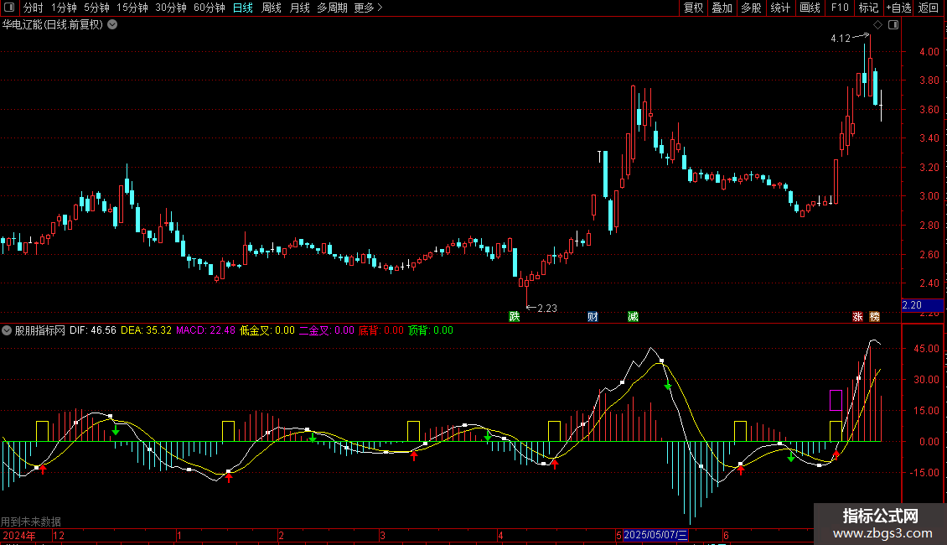Select the 15分钟 period tab
This screenshot has height=545, width=947.
(132, 8)
